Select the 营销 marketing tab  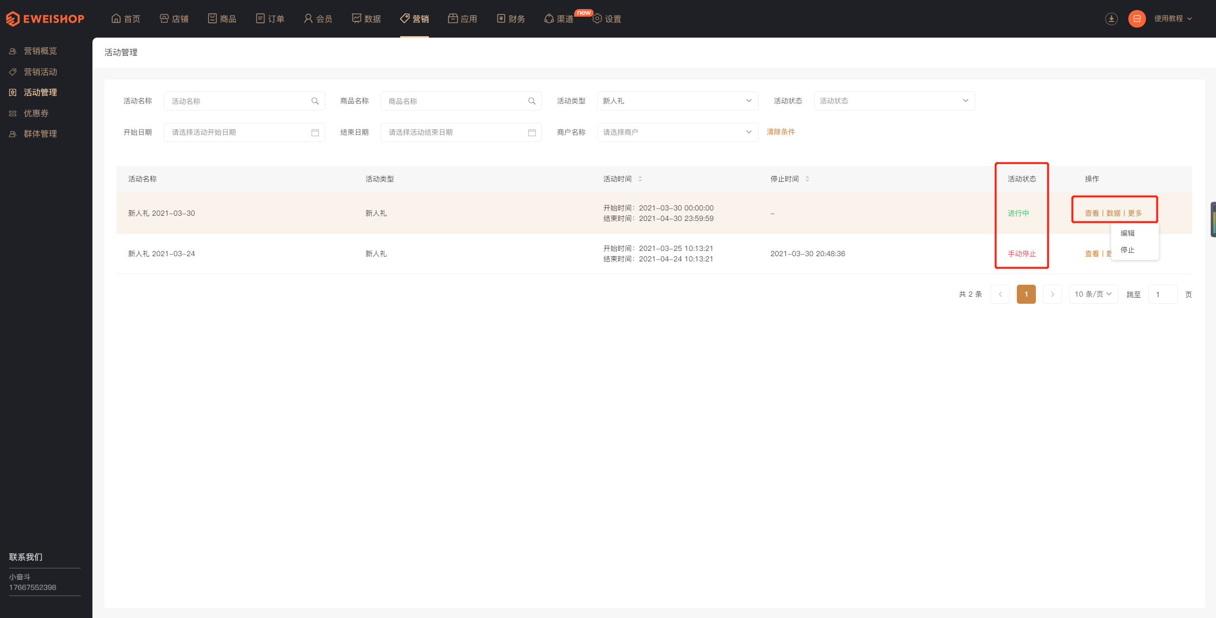(x=415, y=19)
